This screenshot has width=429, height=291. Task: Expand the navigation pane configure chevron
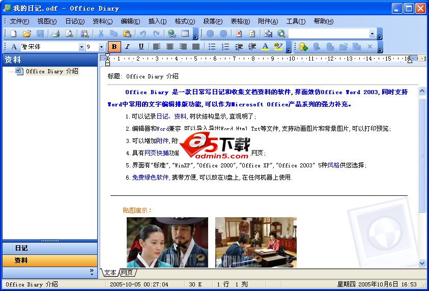coord(92,272)
